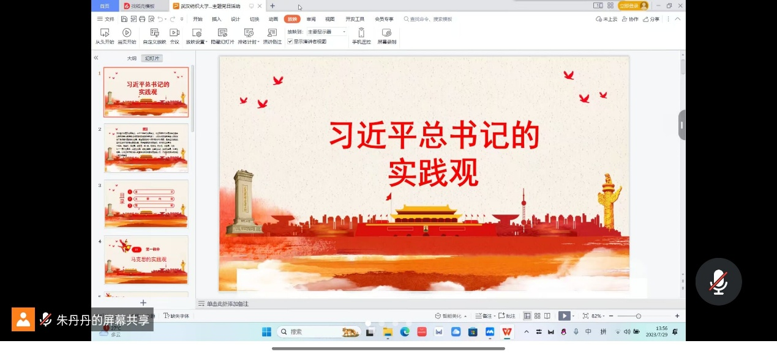Viewport: 777px width, 357px height.
Task: Click the missing fonts (缺失字体) indicator
Action: pyautogui.click(x=176, y=315)
